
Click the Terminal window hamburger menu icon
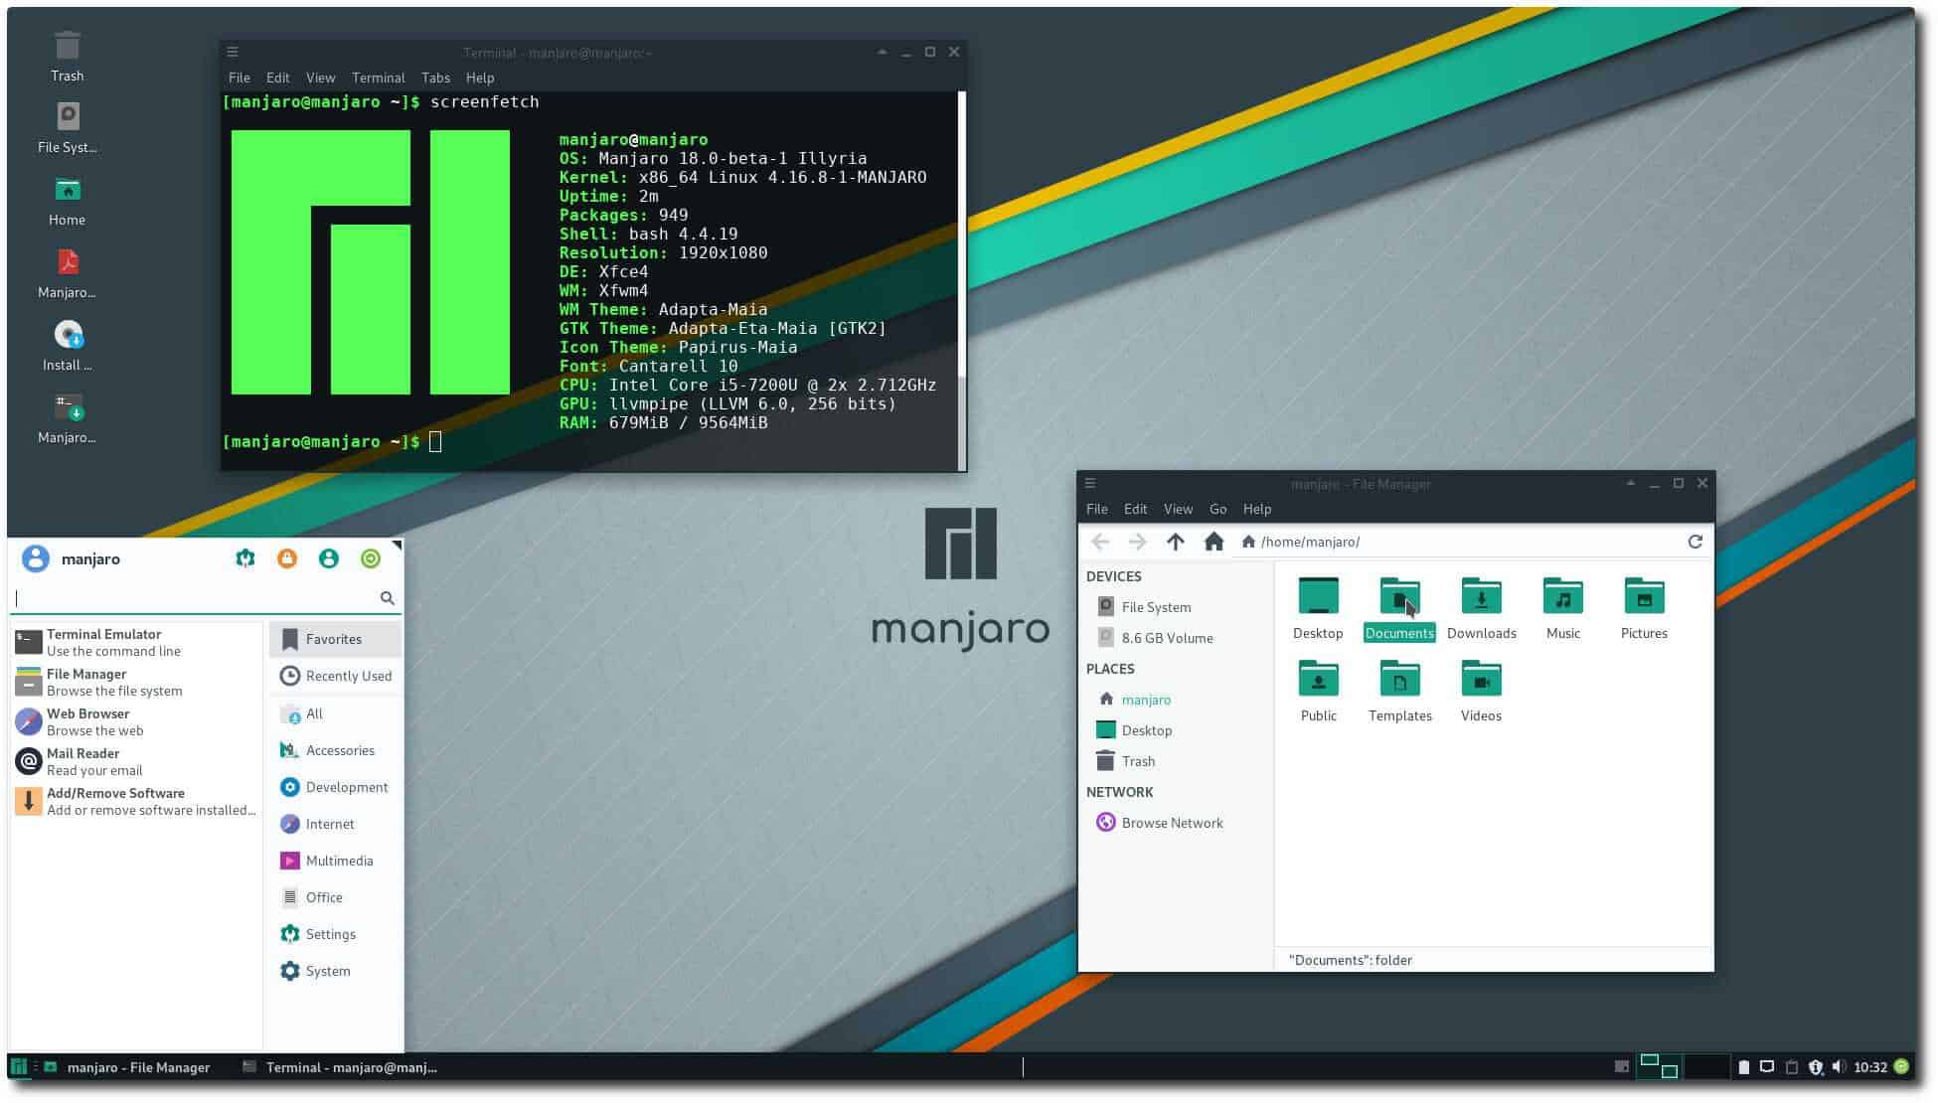click(233, 52)
